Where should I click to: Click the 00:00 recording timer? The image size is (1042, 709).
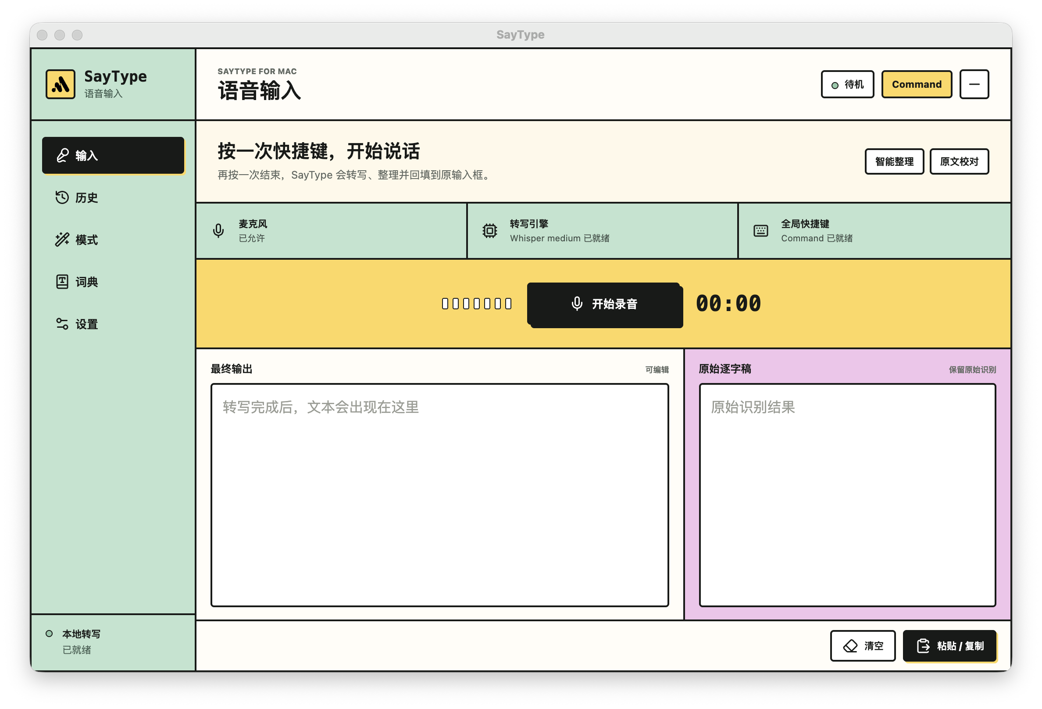(x=728, y=304)
